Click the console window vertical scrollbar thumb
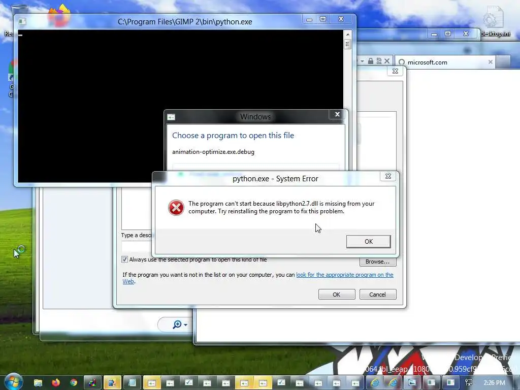 point(347,44)
